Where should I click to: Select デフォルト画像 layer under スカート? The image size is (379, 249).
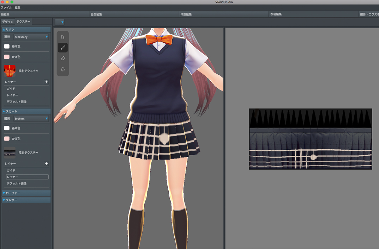[x=17, y=183]
